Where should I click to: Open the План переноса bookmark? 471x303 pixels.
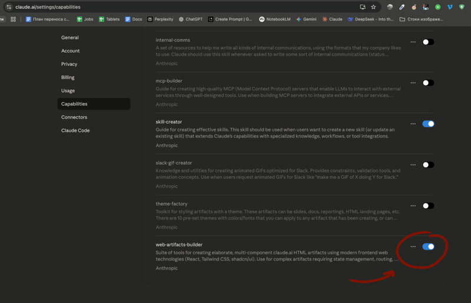[48, 19]
